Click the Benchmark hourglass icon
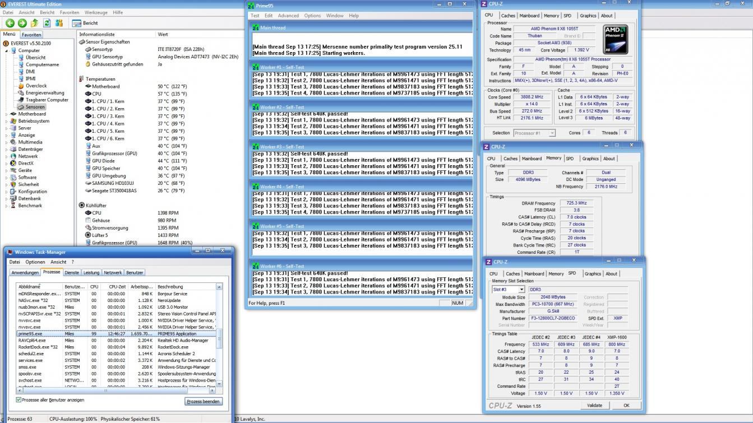The image size is (753, 423). pos(14,206)
